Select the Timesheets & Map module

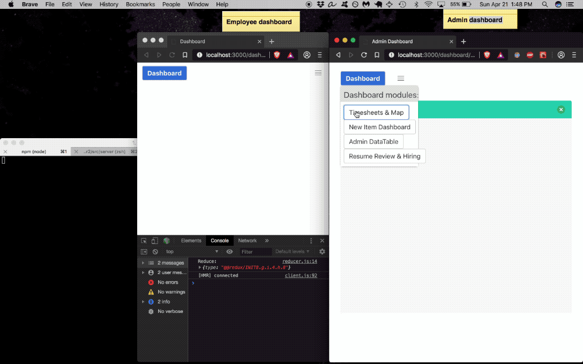pyautogui.click(x=376, y=112)
